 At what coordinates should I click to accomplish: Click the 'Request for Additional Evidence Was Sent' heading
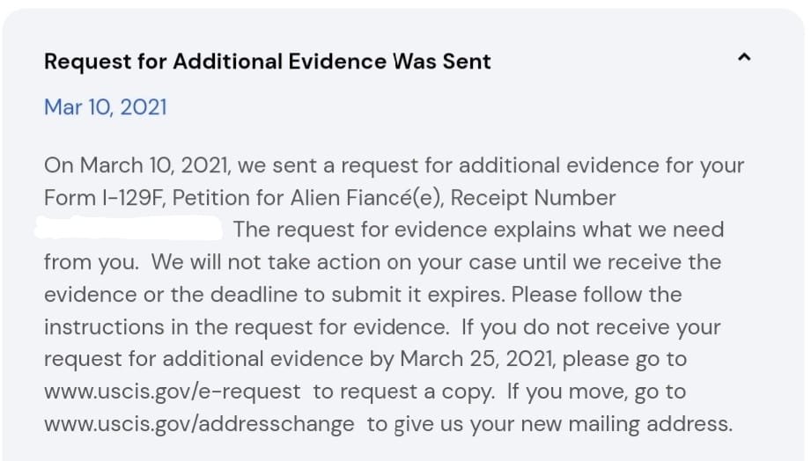[268, 62]
